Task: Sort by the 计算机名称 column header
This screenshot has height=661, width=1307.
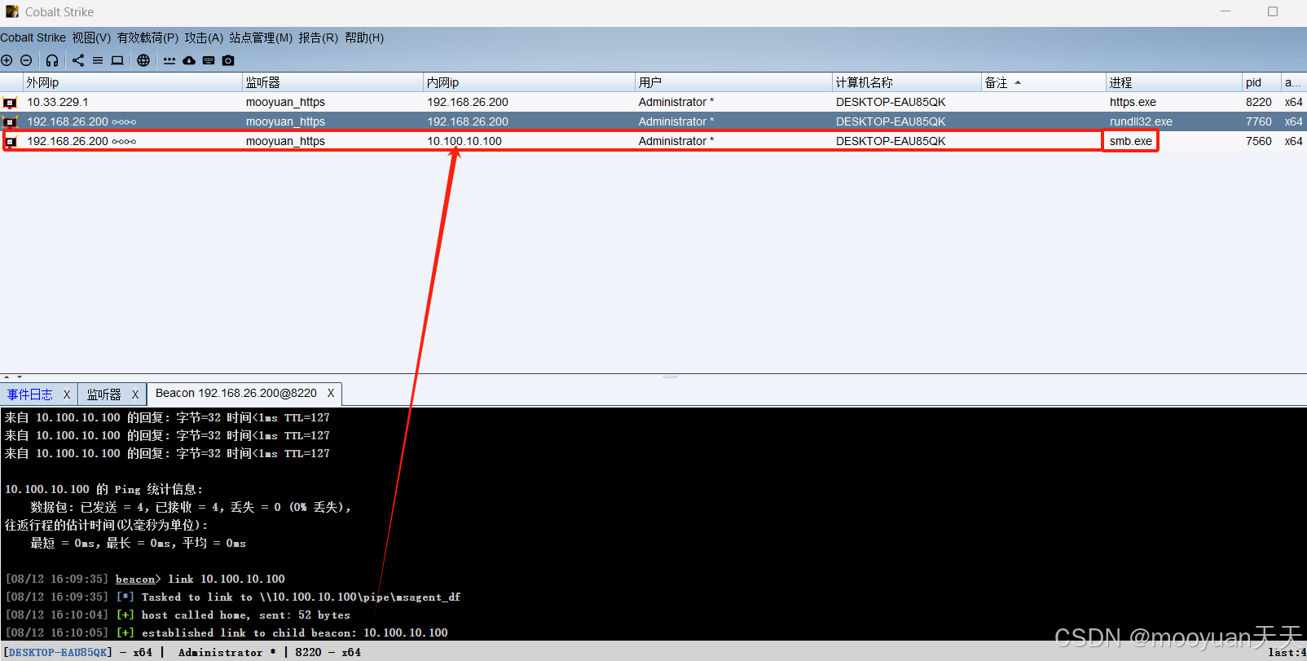Action: [906, 82]
